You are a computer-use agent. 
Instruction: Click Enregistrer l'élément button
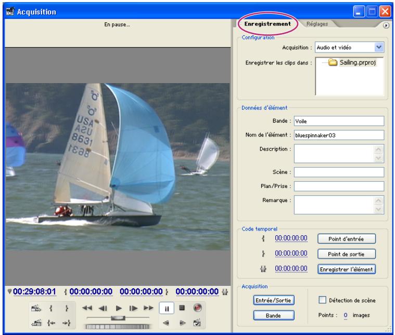347,269
